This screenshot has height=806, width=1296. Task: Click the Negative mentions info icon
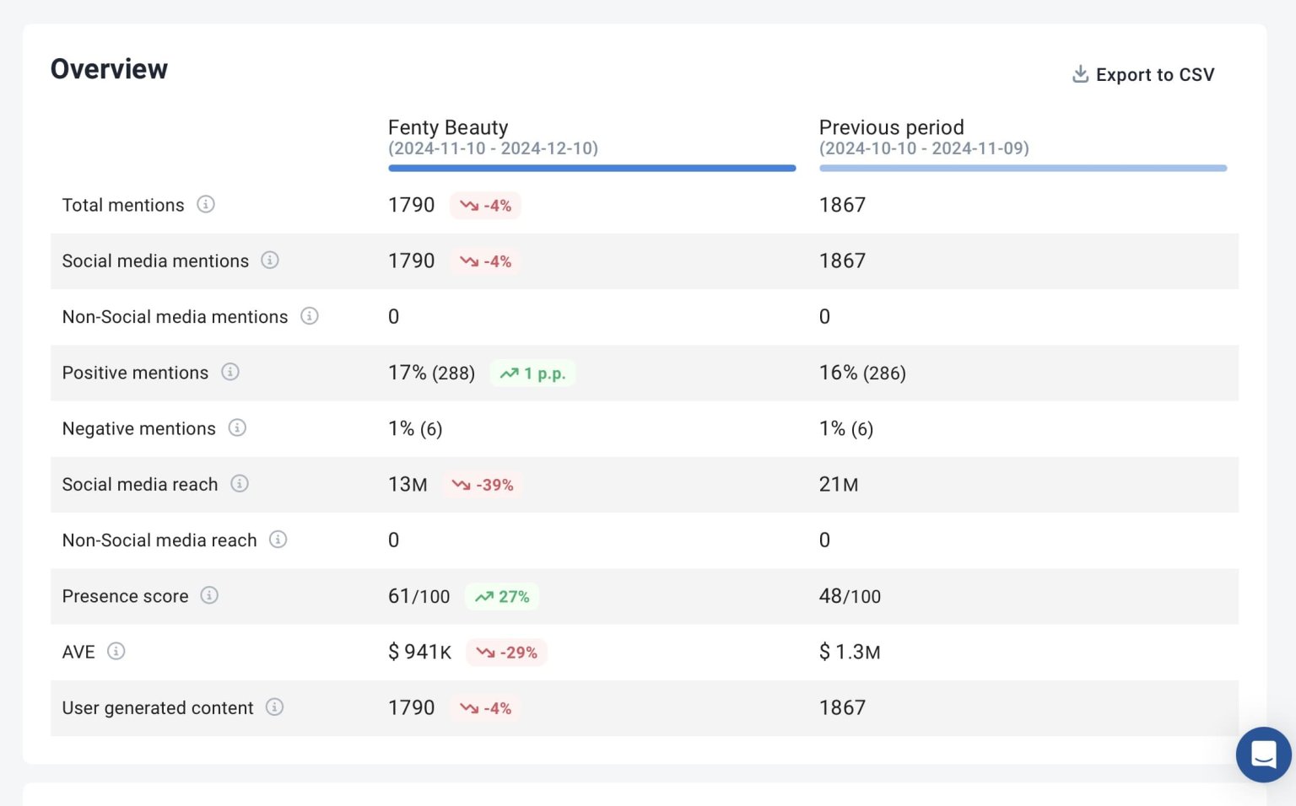click(237, 428)
